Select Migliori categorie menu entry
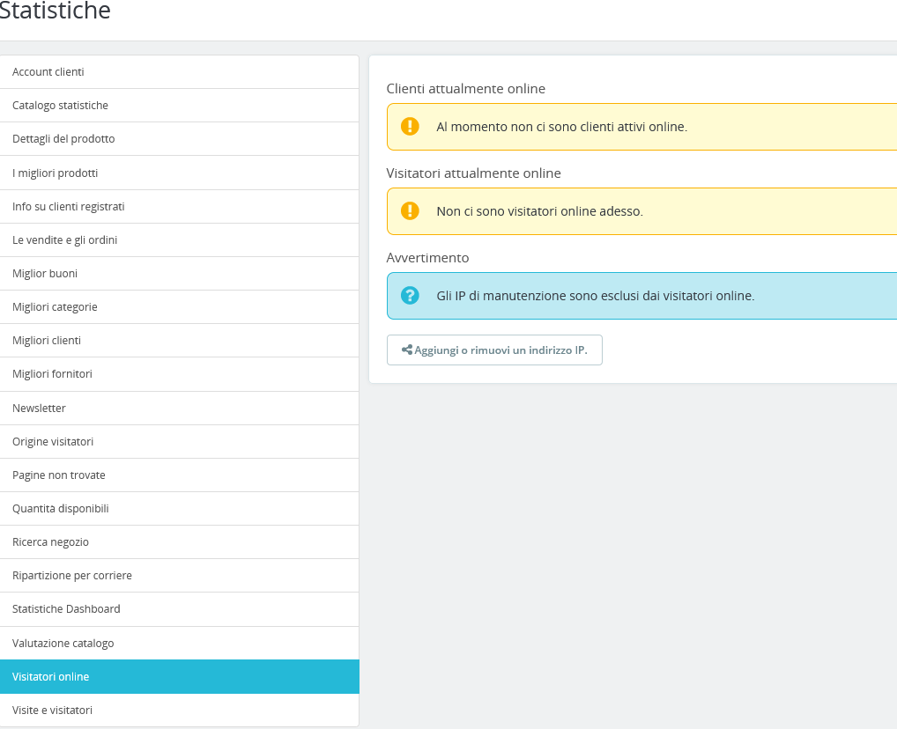Viewport: 897px width, 729px height. click(55, 306)
